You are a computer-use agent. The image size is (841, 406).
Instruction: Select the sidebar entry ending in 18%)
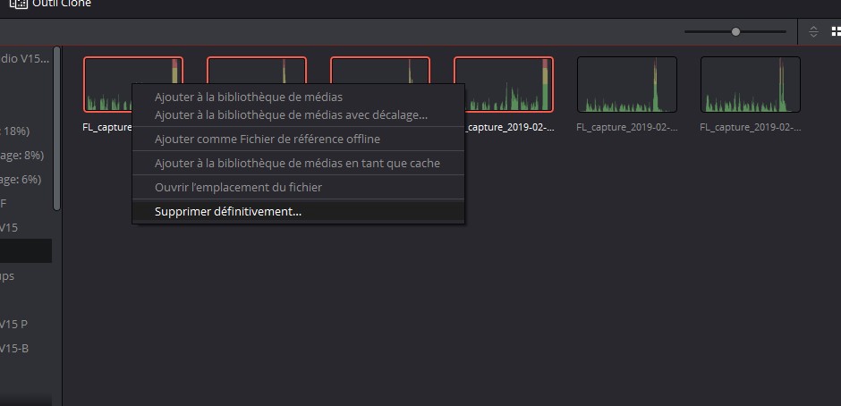[x=15, y=131]
